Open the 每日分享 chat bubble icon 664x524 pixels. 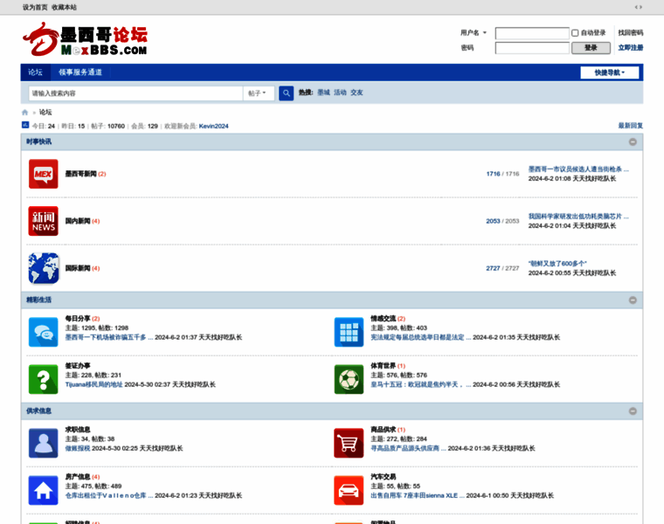point(43,332)
